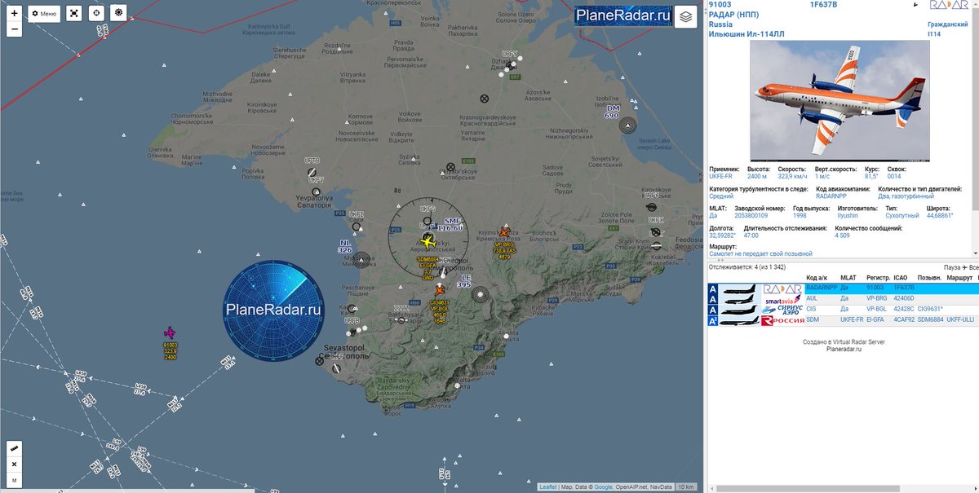Click route UKFF-ULLI in SDM row
The image size is (979, 493).
point(960,320)
